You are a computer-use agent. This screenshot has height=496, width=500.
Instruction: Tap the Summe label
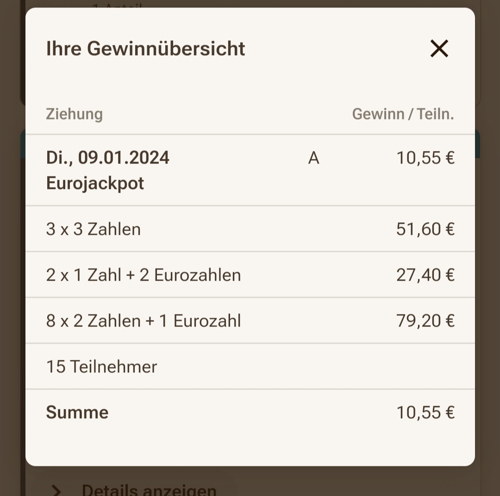tap(77, 413)
